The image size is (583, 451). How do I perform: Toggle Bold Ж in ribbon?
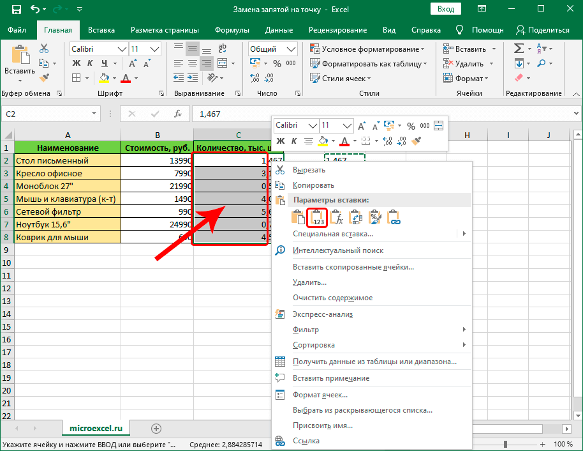[76, 63]
